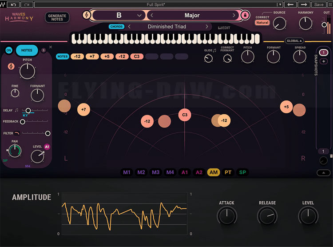The width and height of the screenshot is (333, 247).
Task: Select snapshot 1 slot
Action: [323, 52]
